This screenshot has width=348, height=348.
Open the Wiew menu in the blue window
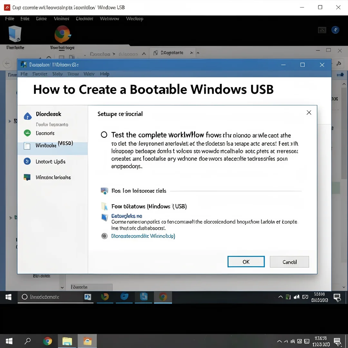pyautogui.click(x=89, y=74)
